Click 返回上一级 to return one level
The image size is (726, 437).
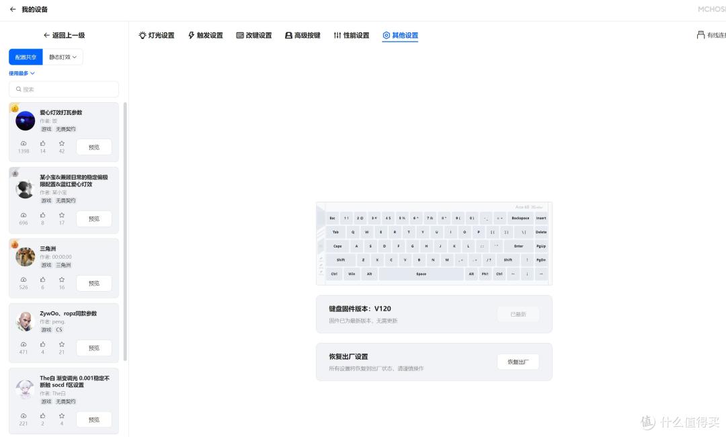pos(64,35)
